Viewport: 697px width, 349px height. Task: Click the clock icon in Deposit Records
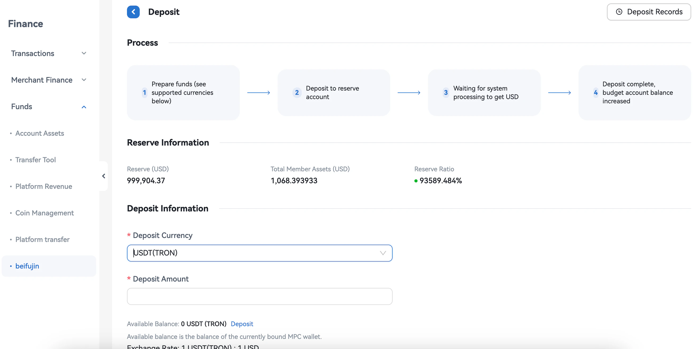point(619,12)
